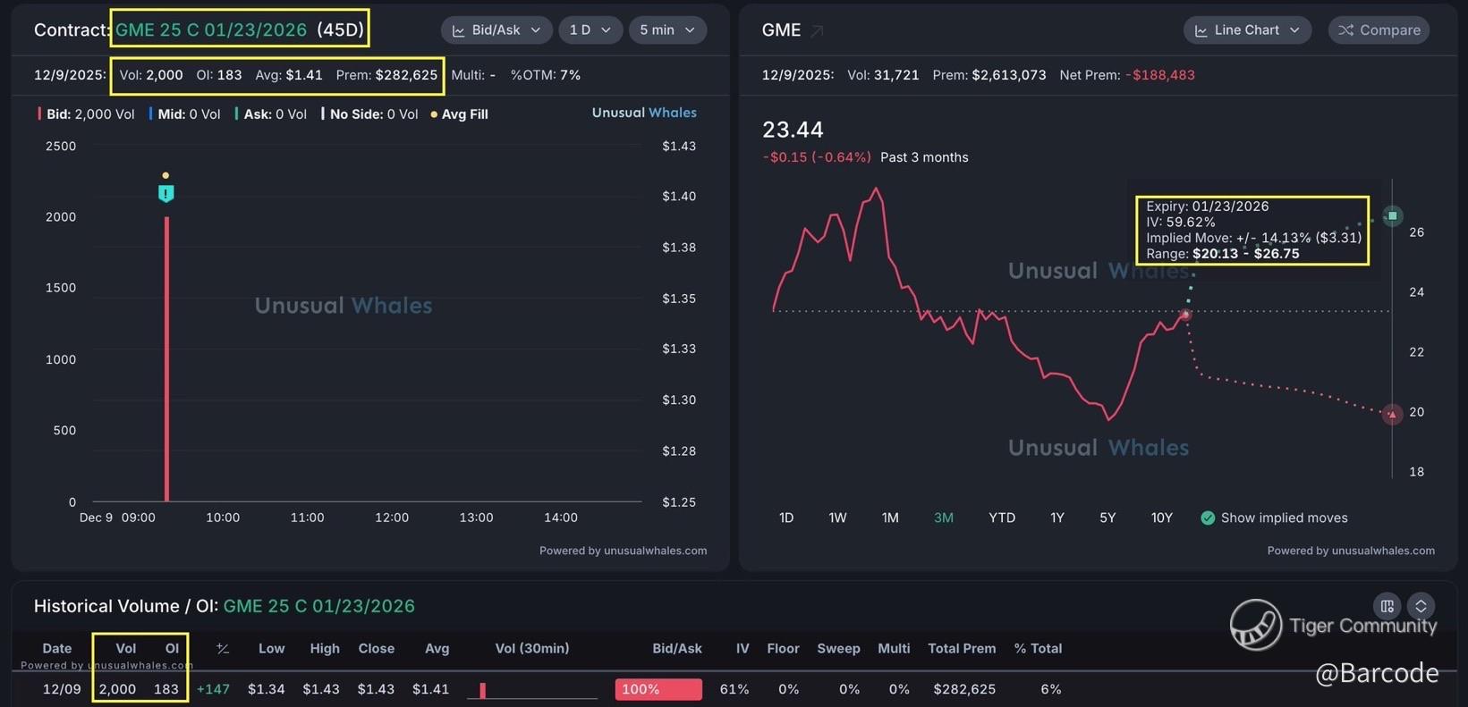
Task: Click the GME Vol: 31,721 stat
Action: point(883,75)
